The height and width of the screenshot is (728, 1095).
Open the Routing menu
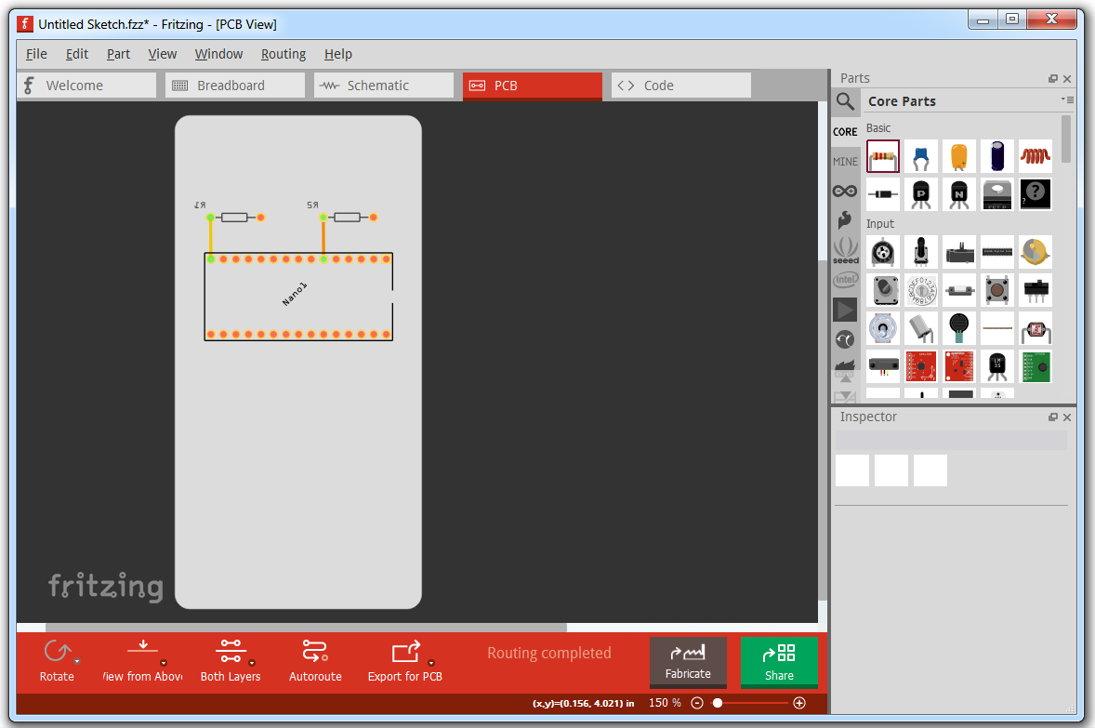pos(283,54)
